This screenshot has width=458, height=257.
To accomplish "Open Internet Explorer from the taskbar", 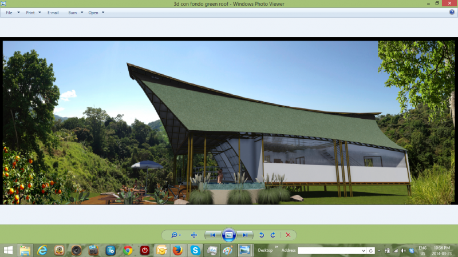I will (42, 250).
